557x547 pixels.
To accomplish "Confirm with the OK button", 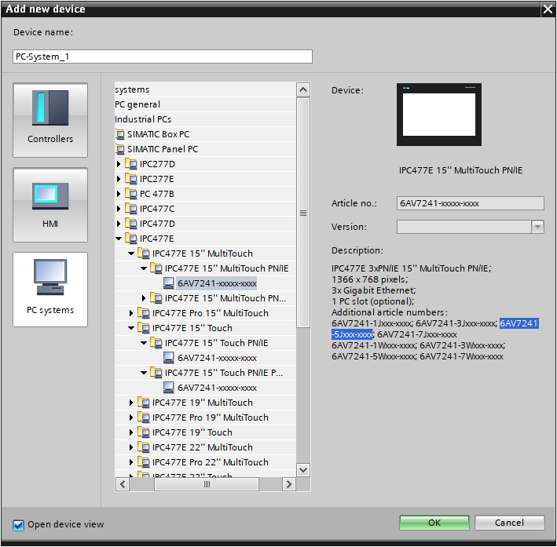I will (x=434, y=523).
